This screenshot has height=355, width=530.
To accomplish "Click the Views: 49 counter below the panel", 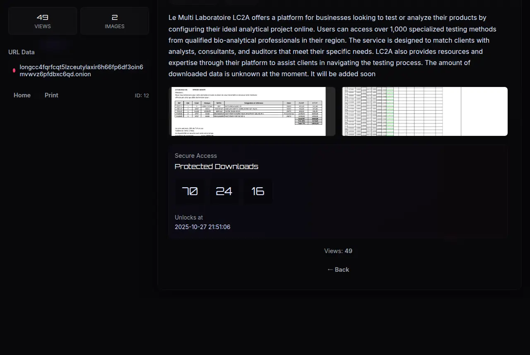I will [x=338, y=251].
